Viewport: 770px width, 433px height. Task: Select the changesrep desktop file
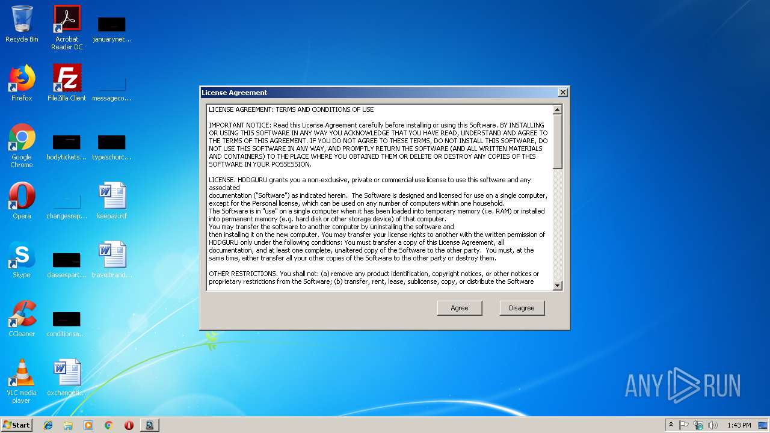(x=67, y=206)
